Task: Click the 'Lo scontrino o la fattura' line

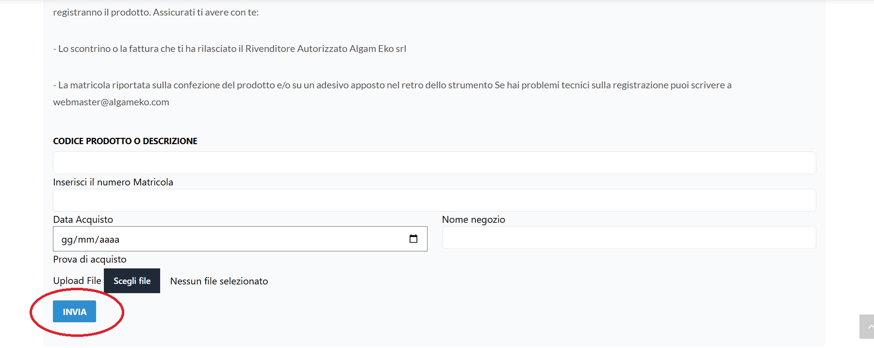Action: (230, 49)
